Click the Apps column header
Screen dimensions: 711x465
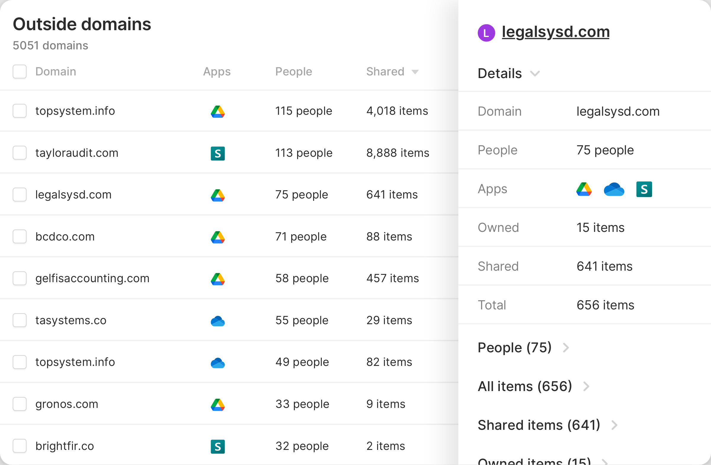click(x=217, y=72)
